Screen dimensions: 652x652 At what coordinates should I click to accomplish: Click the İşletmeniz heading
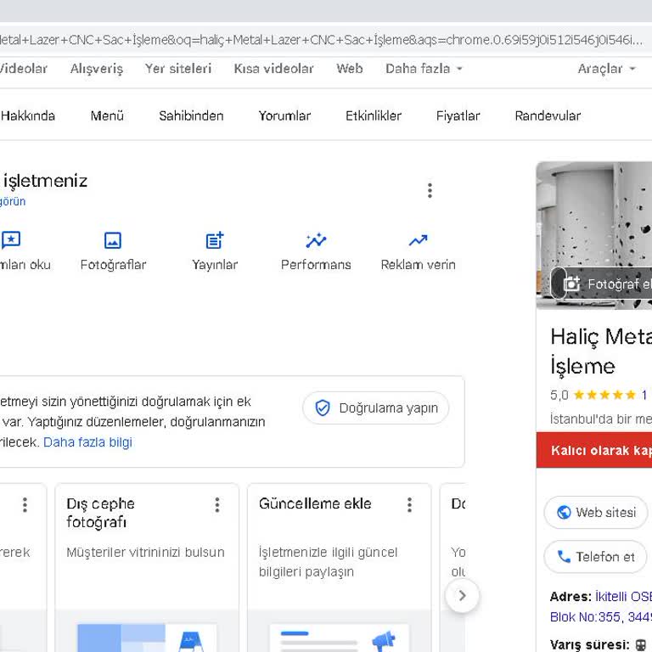coord(45,181)
